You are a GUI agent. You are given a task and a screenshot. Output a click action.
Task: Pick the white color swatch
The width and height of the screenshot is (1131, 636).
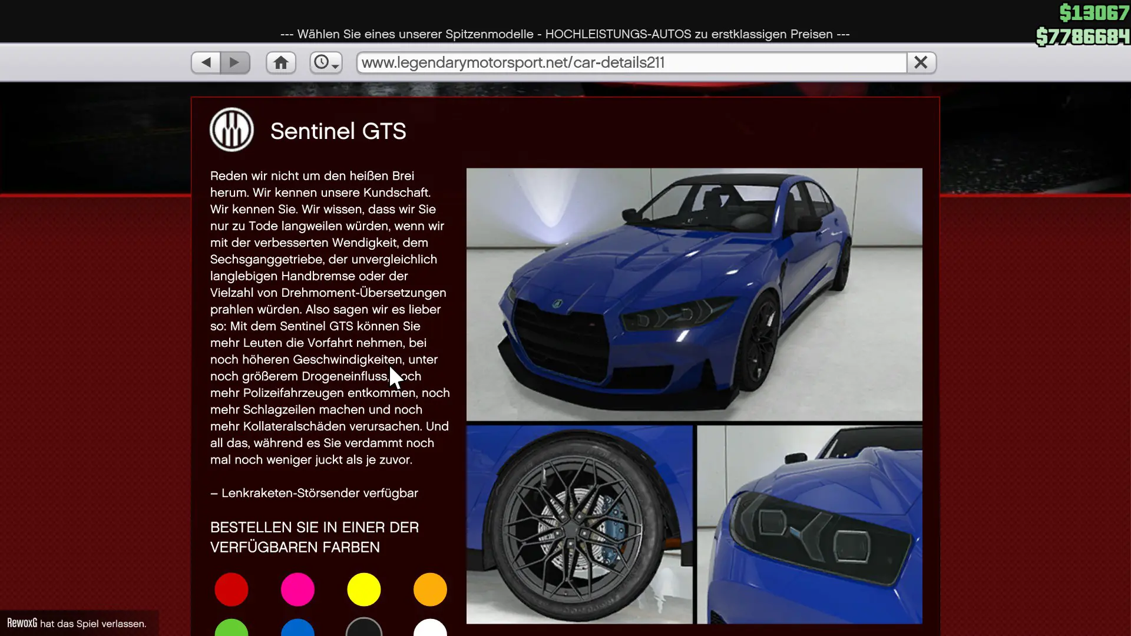tap(430, 629)
